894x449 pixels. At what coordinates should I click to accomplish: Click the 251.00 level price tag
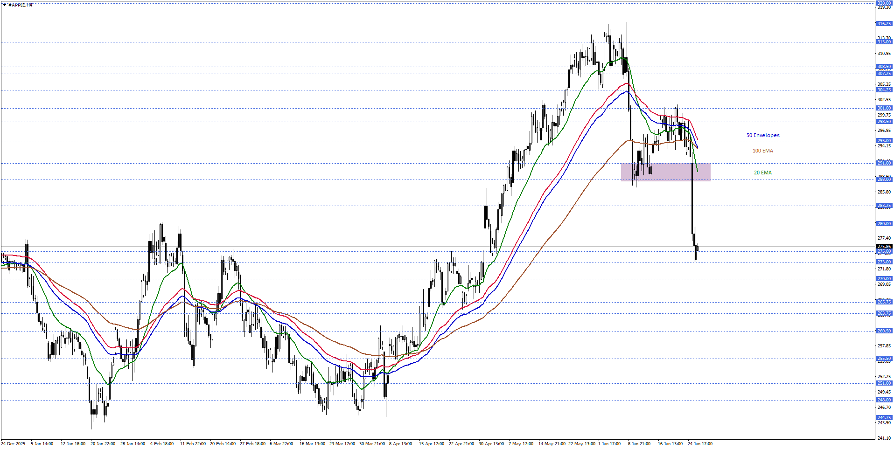click(884, 383)
